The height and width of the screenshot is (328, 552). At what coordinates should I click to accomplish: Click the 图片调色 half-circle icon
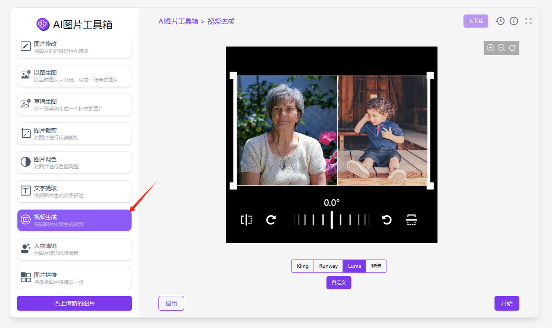(26, 162)
